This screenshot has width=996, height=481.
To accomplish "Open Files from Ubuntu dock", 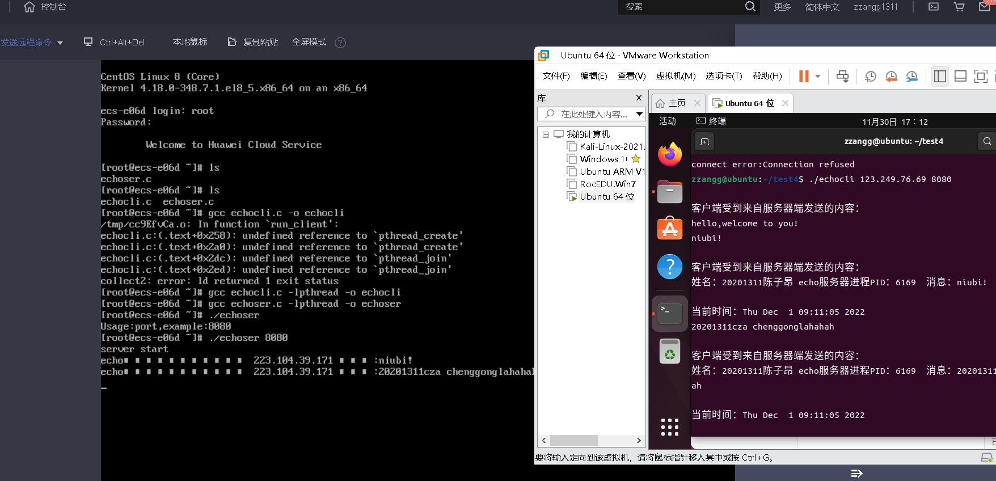I will click(x=670, y=192).
